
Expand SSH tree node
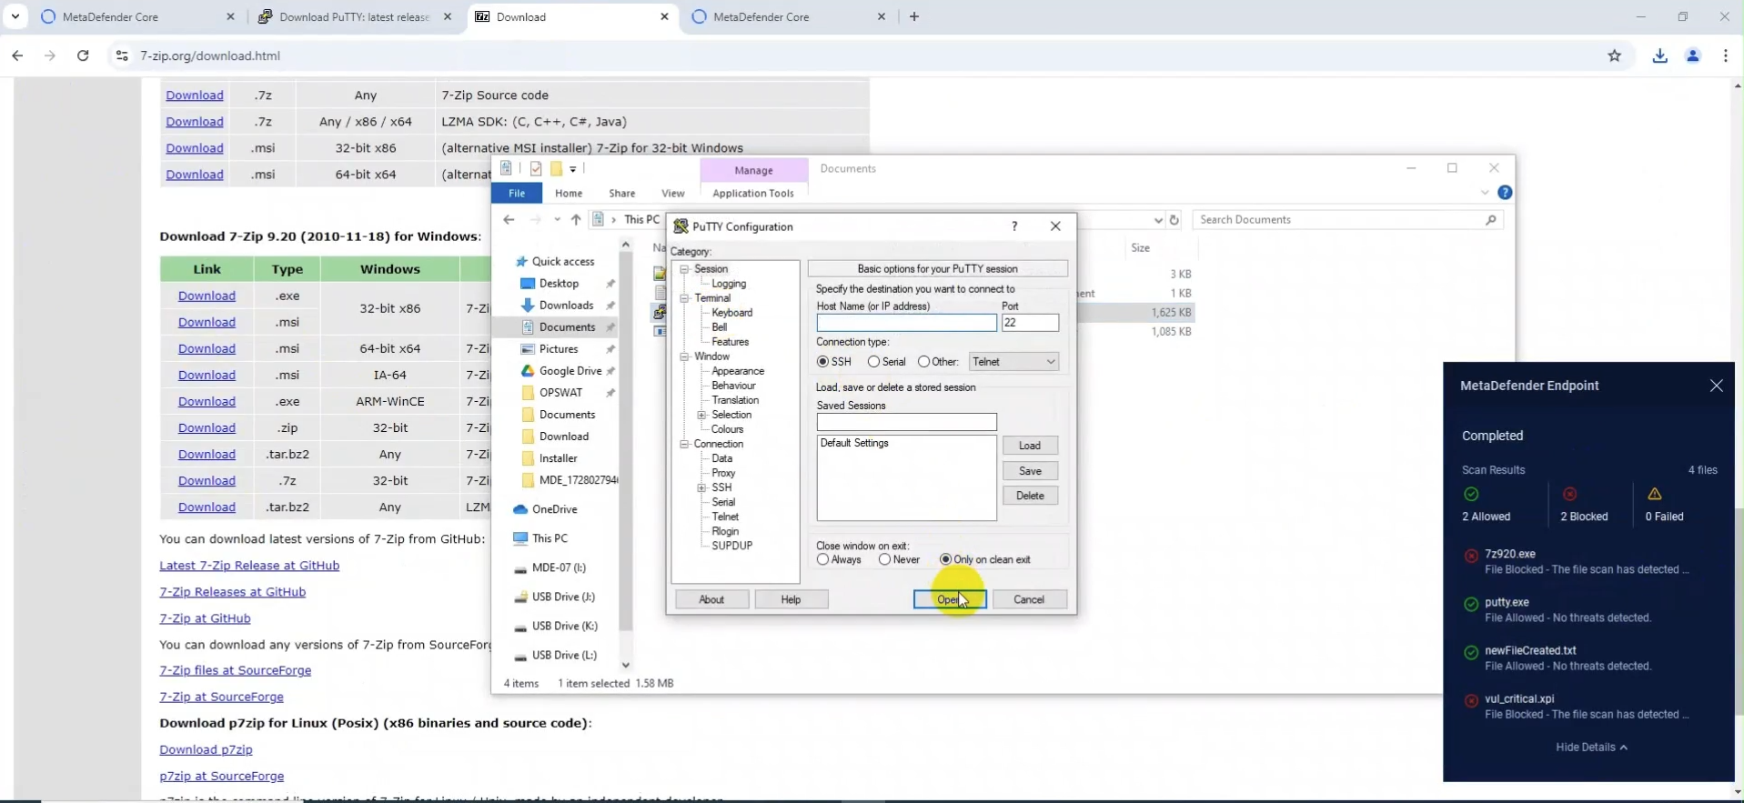tap(701, 487)
